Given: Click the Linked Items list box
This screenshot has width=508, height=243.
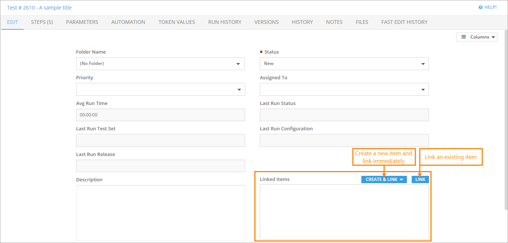Looking at the screenshot, I should [x=344, y=212].
